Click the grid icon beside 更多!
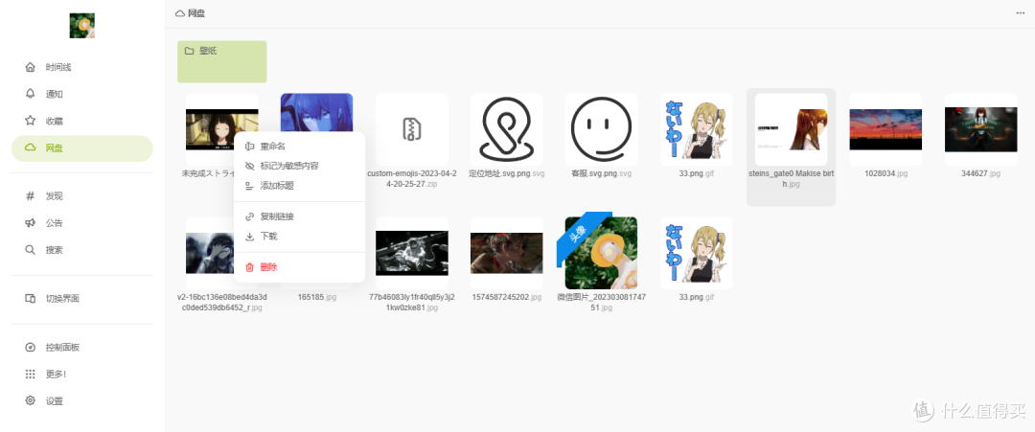The height and width of the screenshot is (432, 1035). (x=30, y=374)
